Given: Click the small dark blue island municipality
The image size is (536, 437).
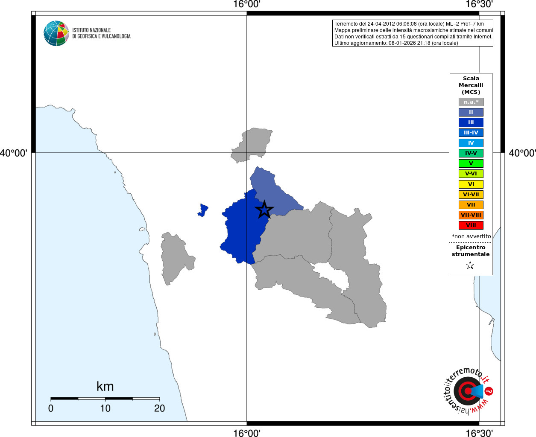Looking at the screenshot, I should tap(203, 210).
